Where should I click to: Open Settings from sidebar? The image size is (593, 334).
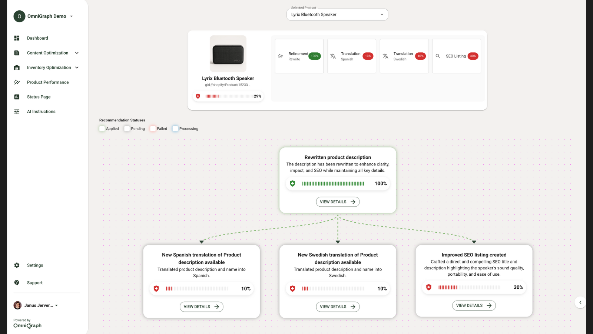(x=35, y=265)
